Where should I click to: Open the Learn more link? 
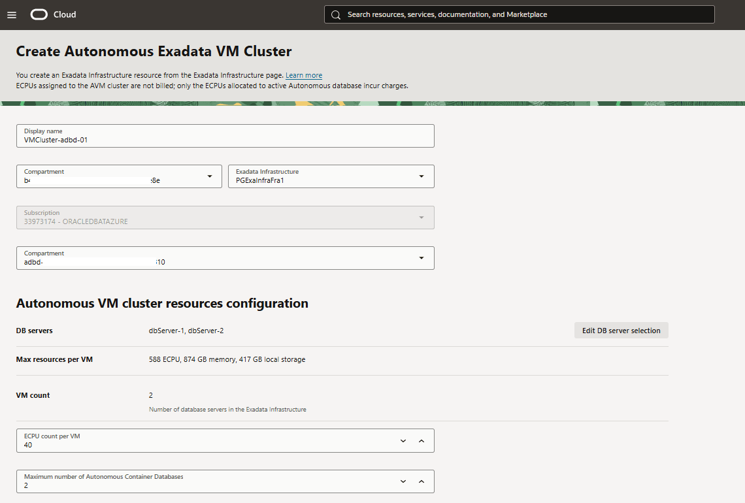coord(303,75)
